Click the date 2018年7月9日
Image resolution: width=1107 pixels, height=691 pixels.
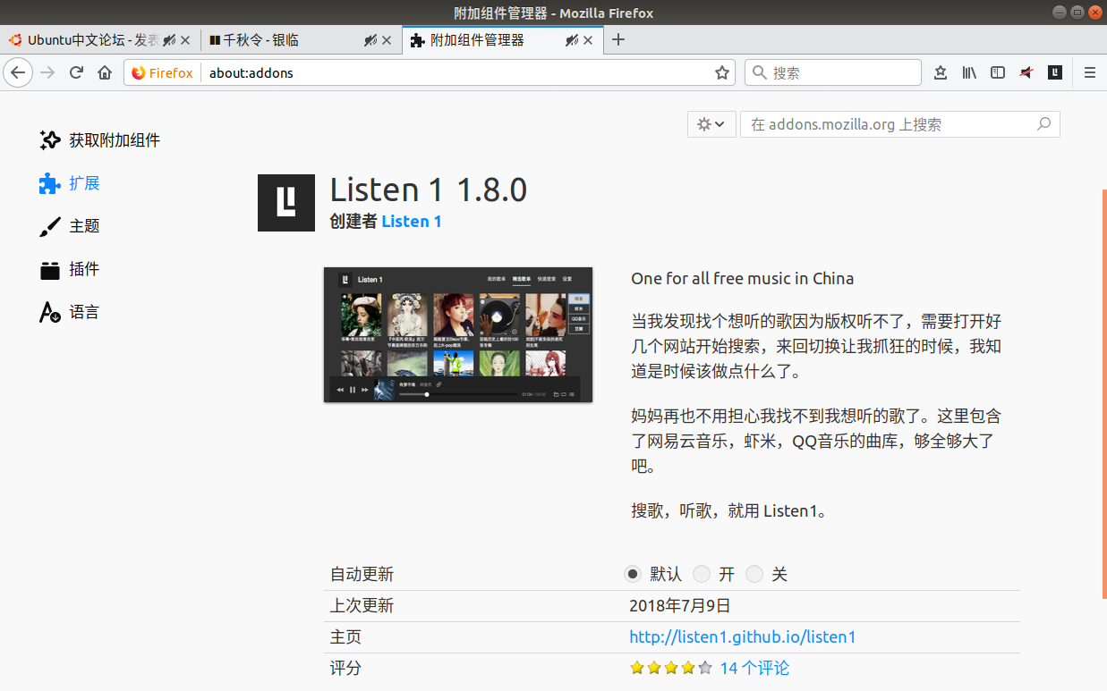point(680,606)
